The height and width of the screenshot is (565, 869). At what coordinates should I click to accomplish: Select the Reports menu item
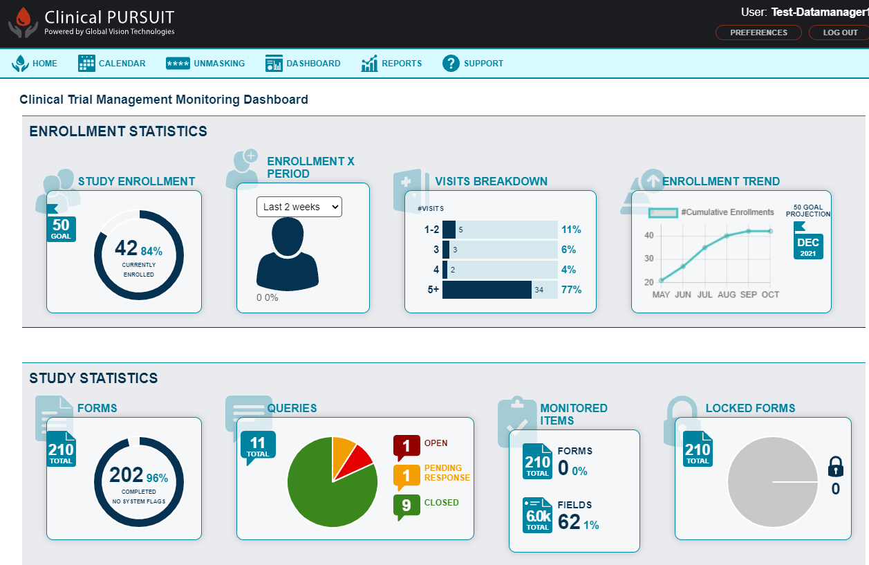click(401, 63)
